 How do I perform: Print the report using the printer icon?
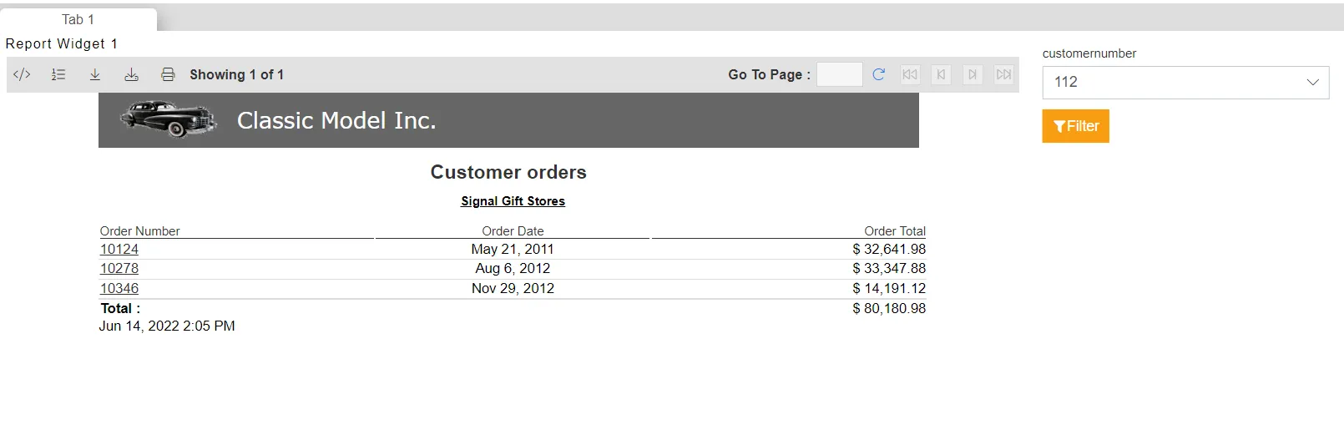(168, 74)
